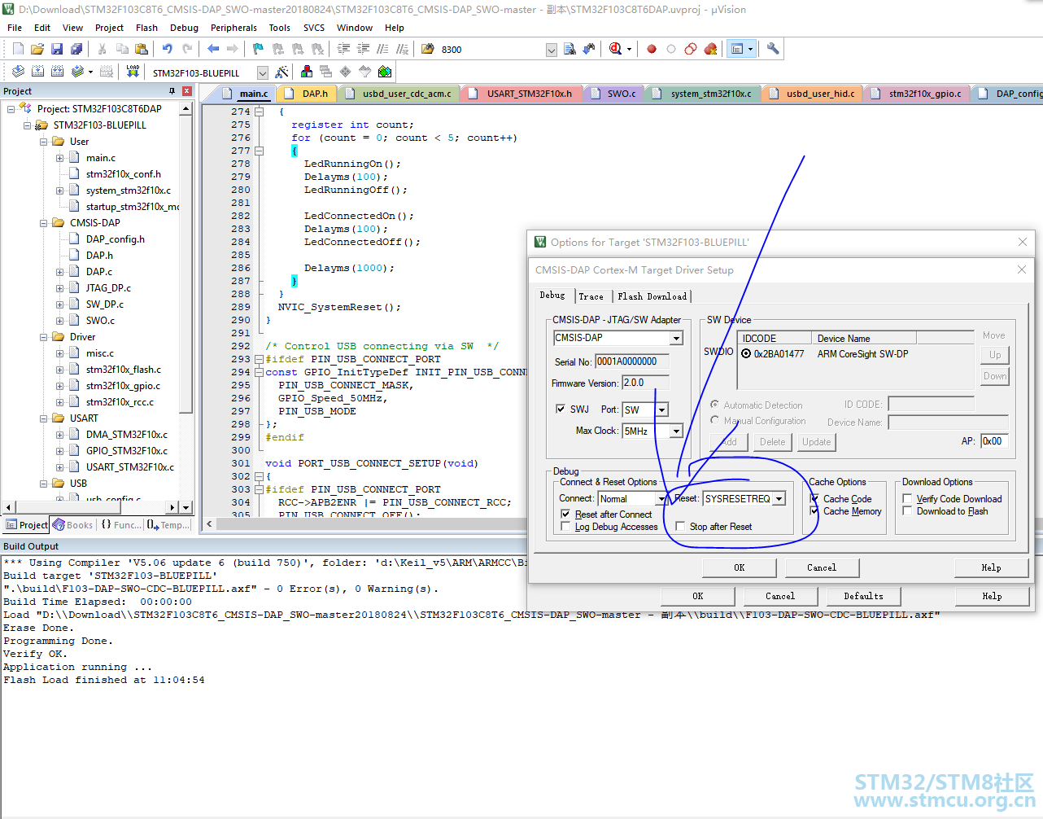Screen dimensions: 1043x819
Task: Click the Rebuild all target files icon
Action: pyautogui.click(x=57, y=72)
